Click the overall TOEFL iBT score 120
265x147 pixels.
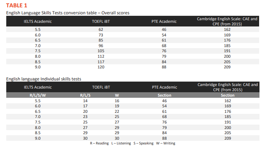[101, 67]
